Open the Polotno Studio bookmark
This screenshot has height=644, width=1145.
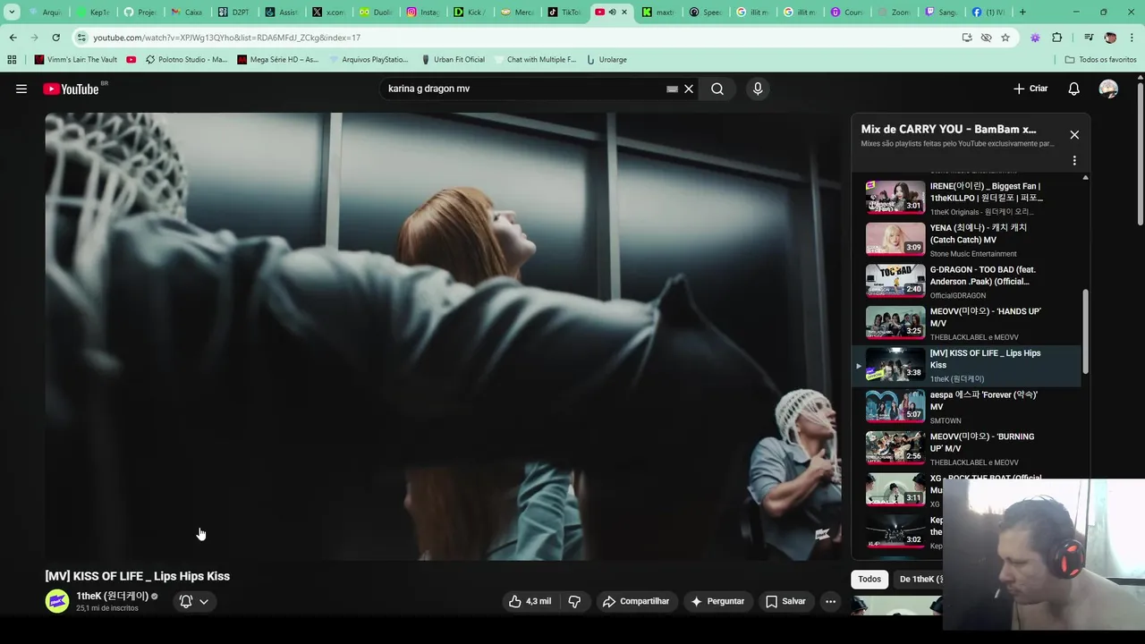[x=186, y=60]
